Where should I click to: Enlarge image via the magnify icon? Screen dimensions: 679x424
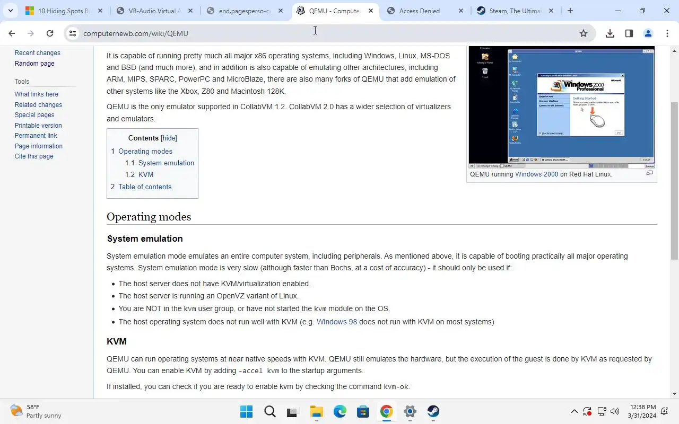pos(649,173)
